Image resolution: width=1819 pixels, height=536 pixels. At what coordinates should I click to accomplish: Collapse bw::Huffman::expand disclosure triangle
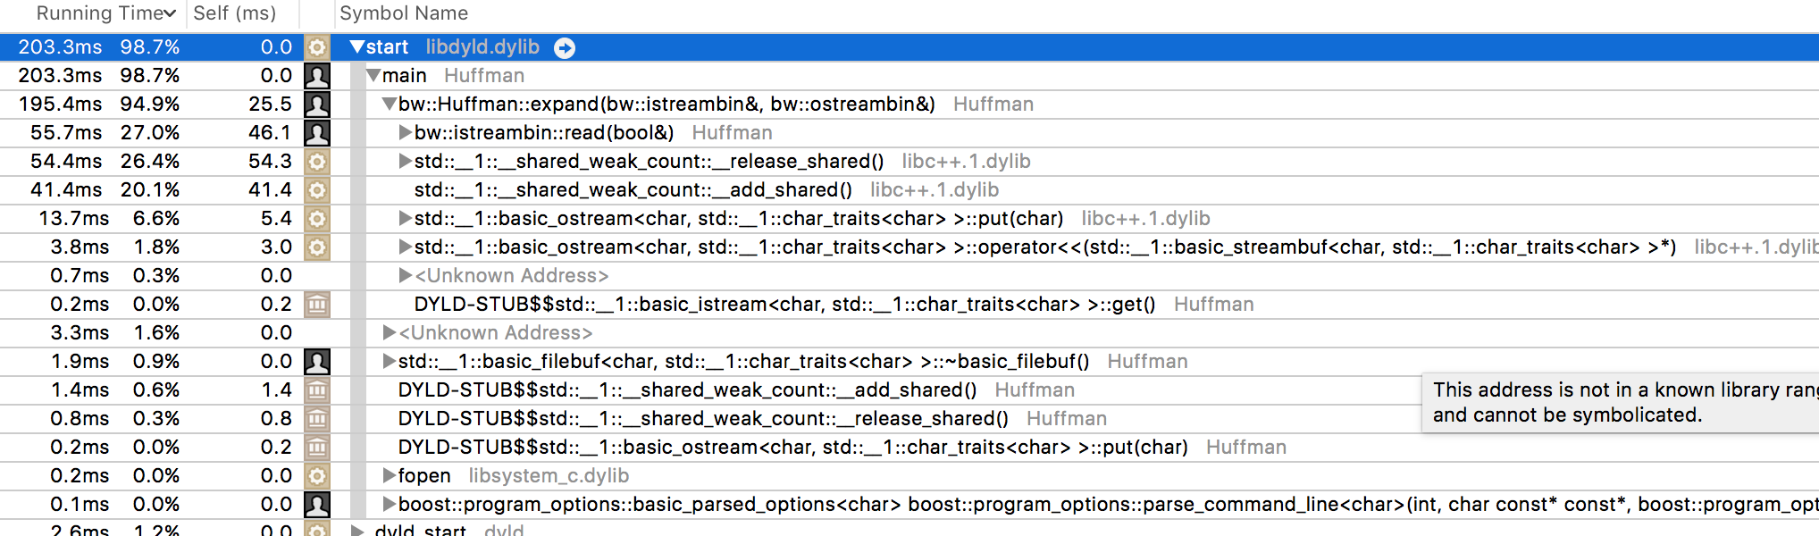pyautogui.click(x=390, y=104)
